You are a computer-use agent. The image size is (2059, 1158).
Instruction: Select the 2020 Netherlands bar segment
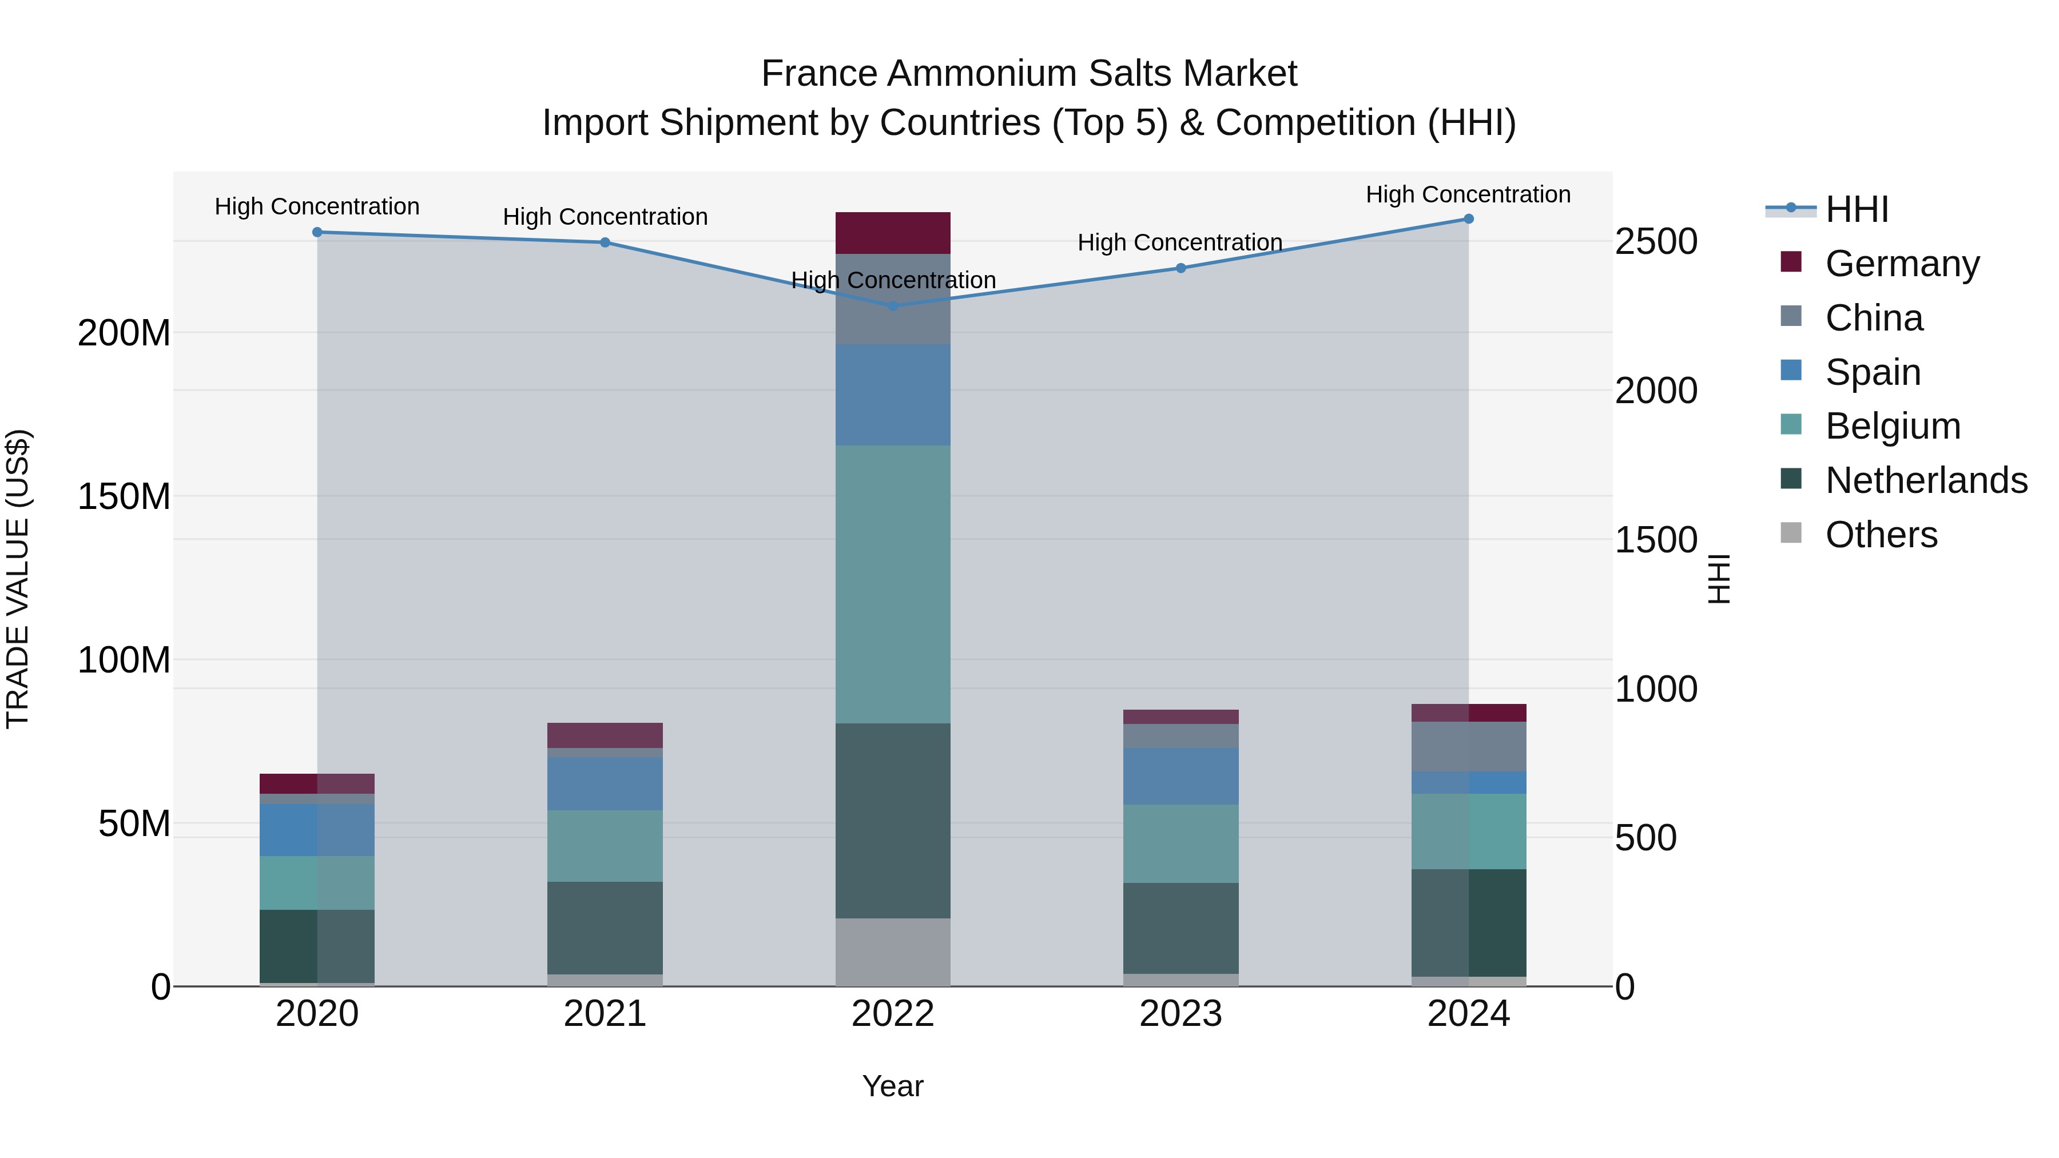pyautogui.click(x=317, y=946)
